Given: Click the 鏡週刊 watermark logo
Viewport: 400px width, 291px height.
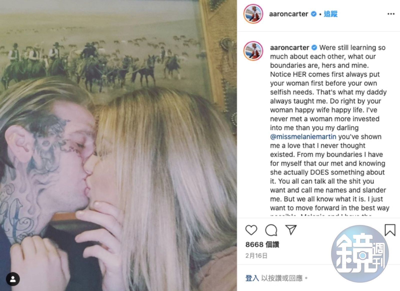Looking at the screenshot, I should [x=360, y=254].
